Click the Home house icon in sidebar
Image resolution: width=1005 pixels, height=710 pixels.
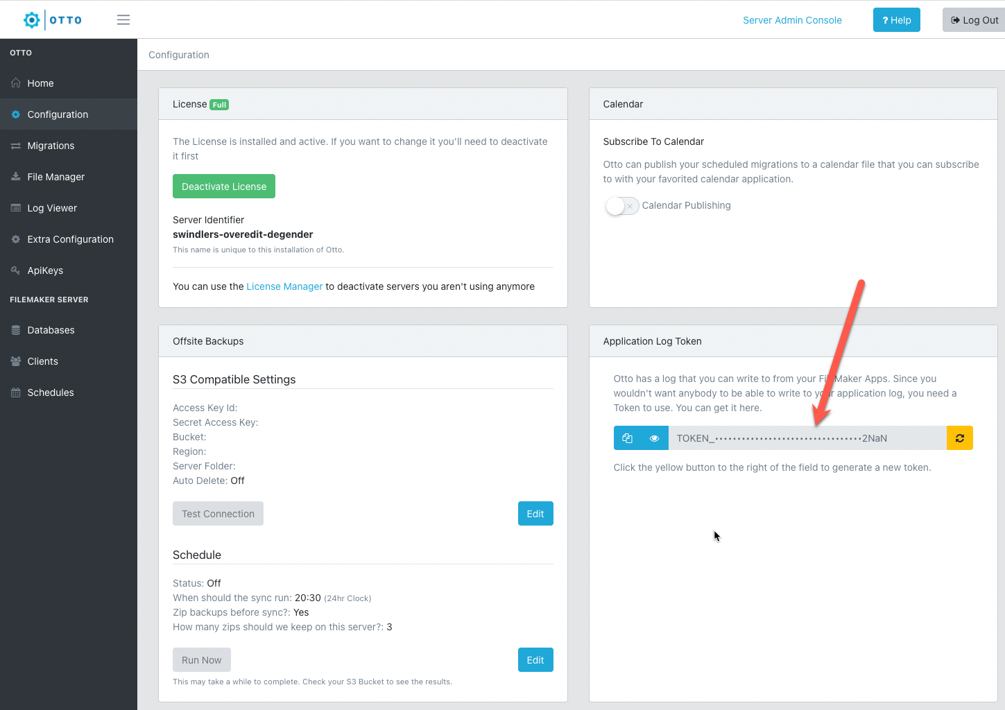pyautogui.click(x=16, y=83)
